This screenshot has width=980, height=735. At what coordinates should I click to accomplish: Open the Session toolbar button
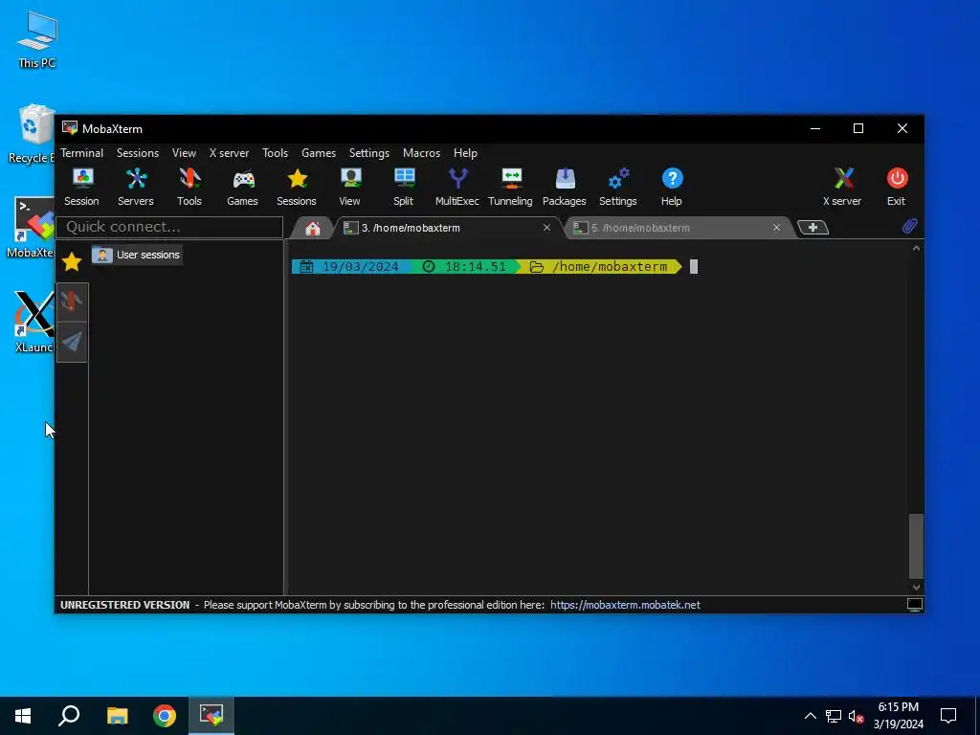[x=82, y=187]
